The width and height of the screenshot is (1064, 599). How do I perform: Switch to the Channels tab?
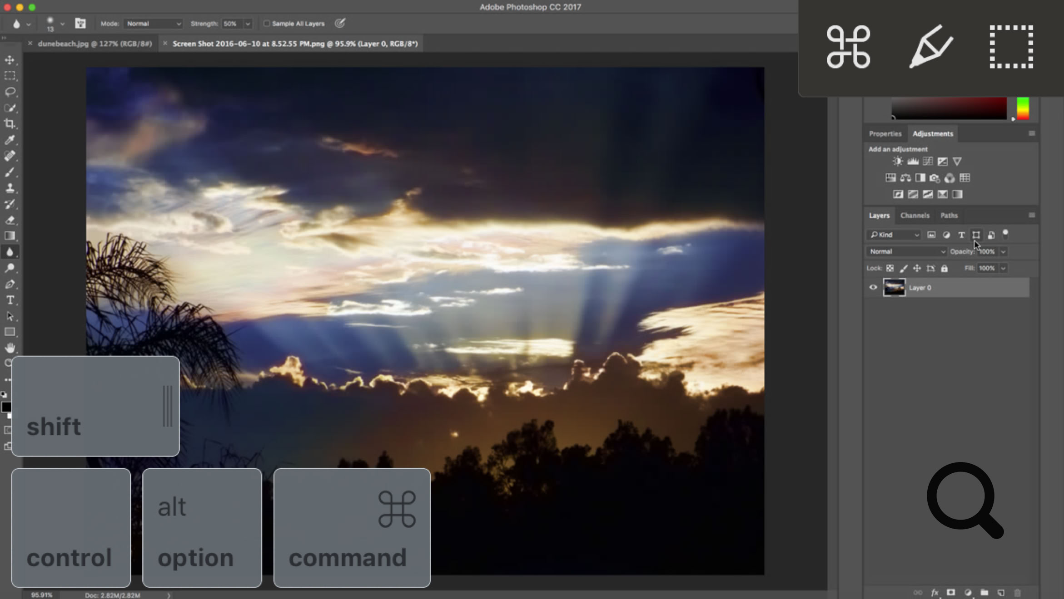(x=915, y=216)
